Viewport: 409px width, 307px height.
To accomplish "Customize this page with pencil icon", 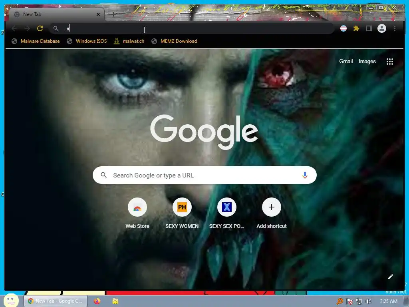I will pos(390,277).
